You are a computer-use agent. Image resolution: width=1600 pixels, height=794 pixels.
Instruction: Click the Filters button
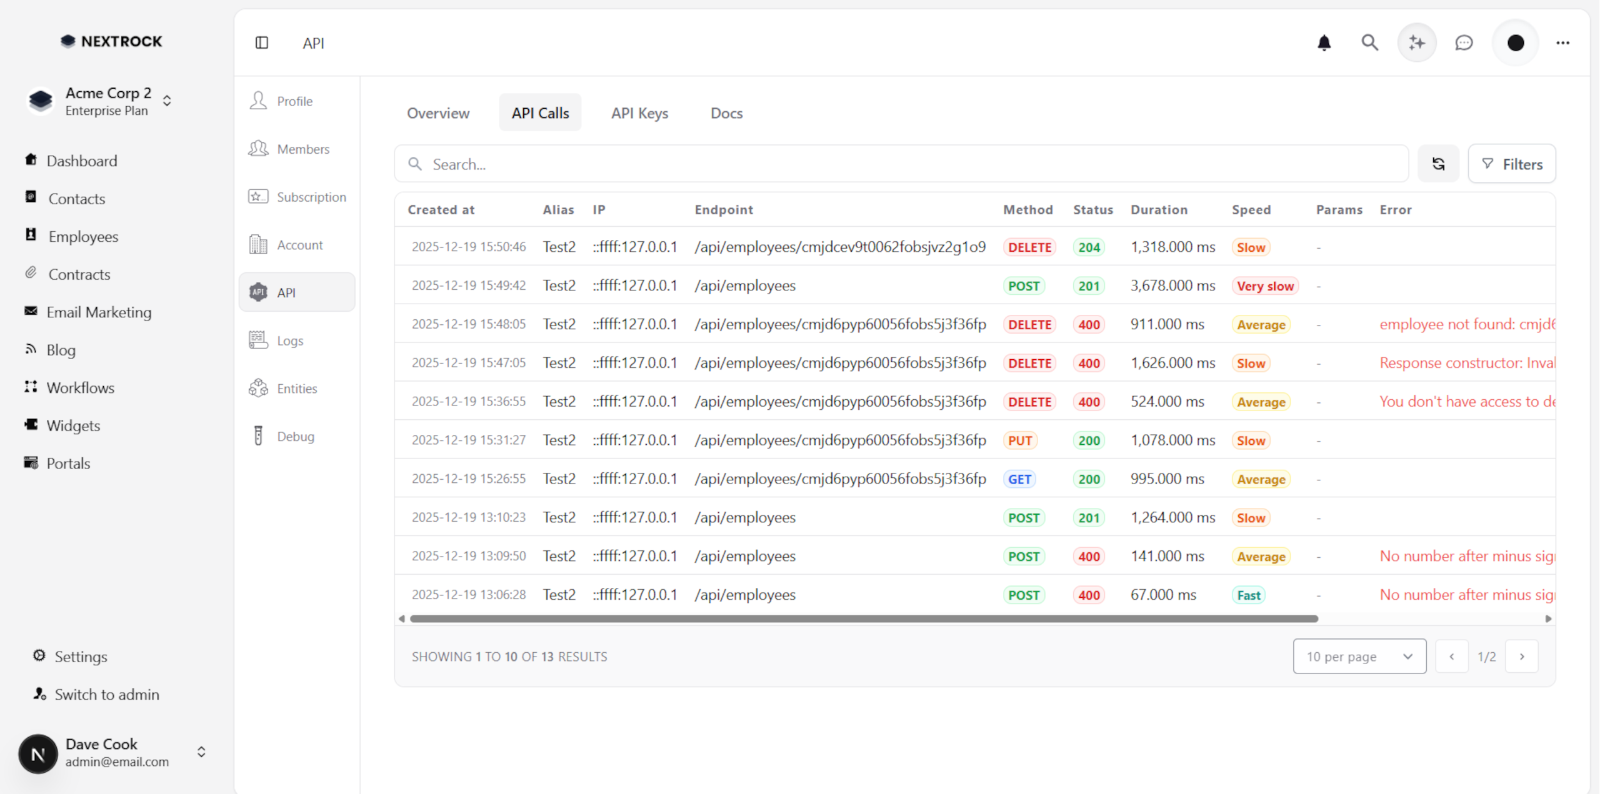click(1512, 164)
